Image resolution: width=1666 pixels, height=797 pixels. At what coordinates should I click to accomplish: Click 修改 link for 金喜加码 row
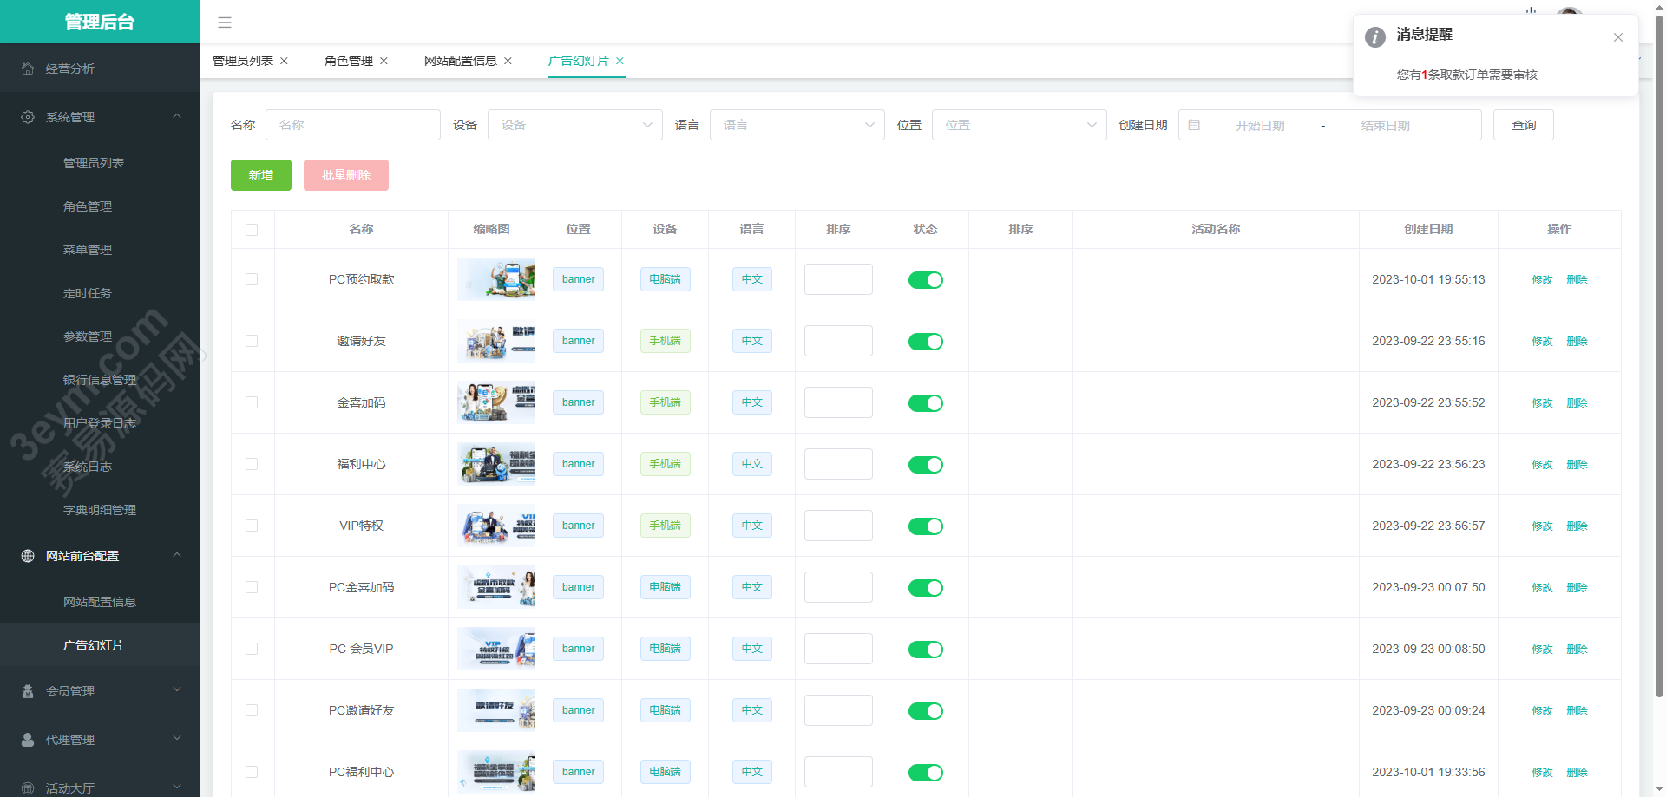pos(1542,403)
